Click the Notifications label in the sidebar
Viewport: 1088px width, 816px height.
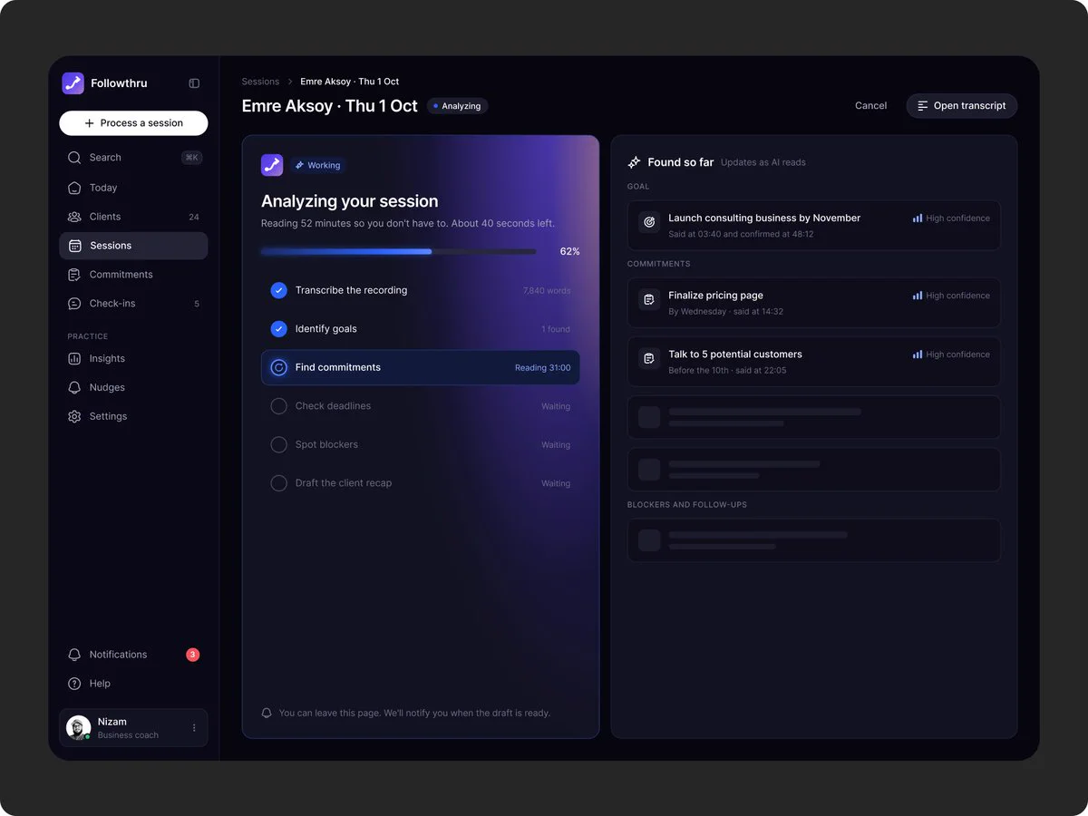coord(118,655)
